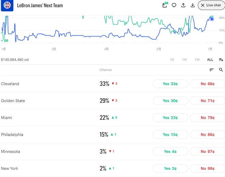Buy Yes 30¢ for Golden State
Image resolution: width=225 pixels, height=177 pixels.
tap(170, 101)
